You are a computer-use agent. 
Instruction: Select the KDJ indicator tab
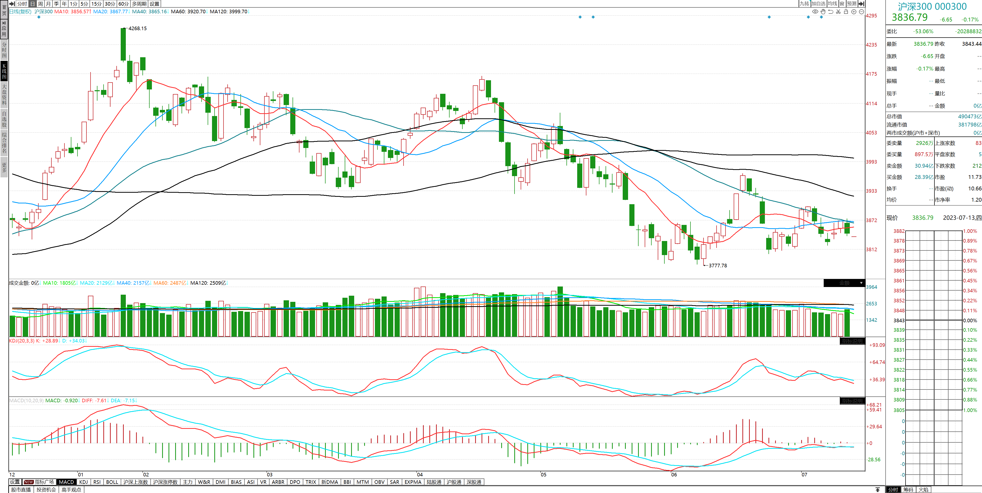pyautogui.click(x=83, y=482)
